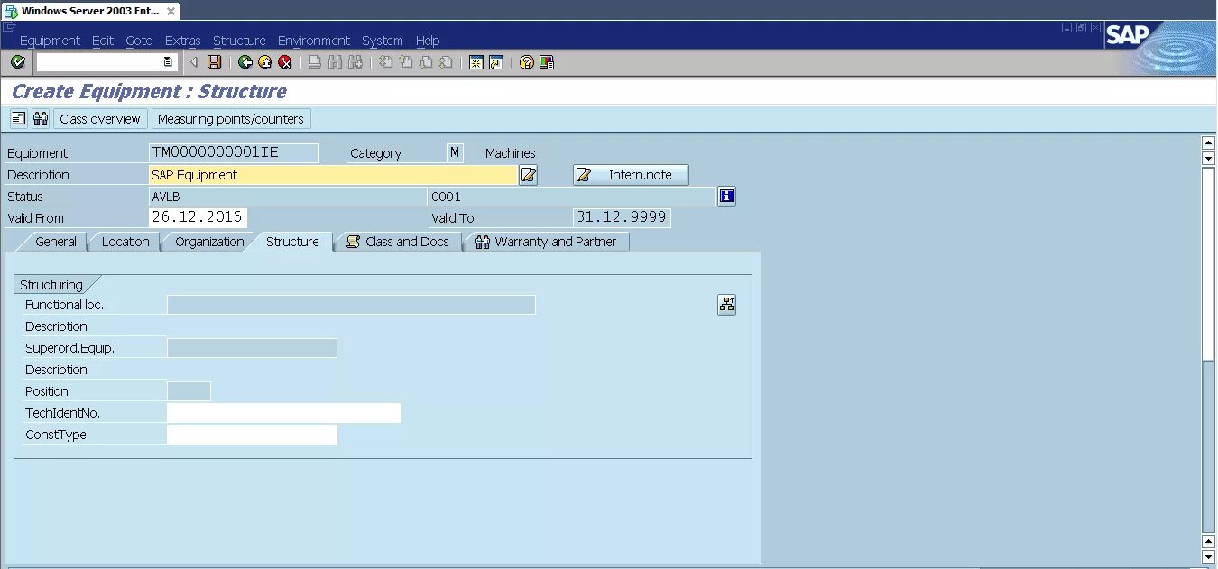
Task: Click the long text pencil icon by Description
Action: [x=529, y=175]
